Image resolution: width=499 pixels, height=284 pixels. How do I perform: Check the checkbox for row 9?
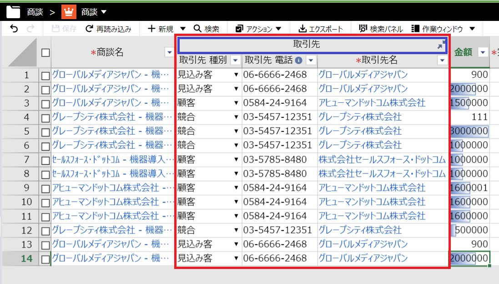[45, 188]
